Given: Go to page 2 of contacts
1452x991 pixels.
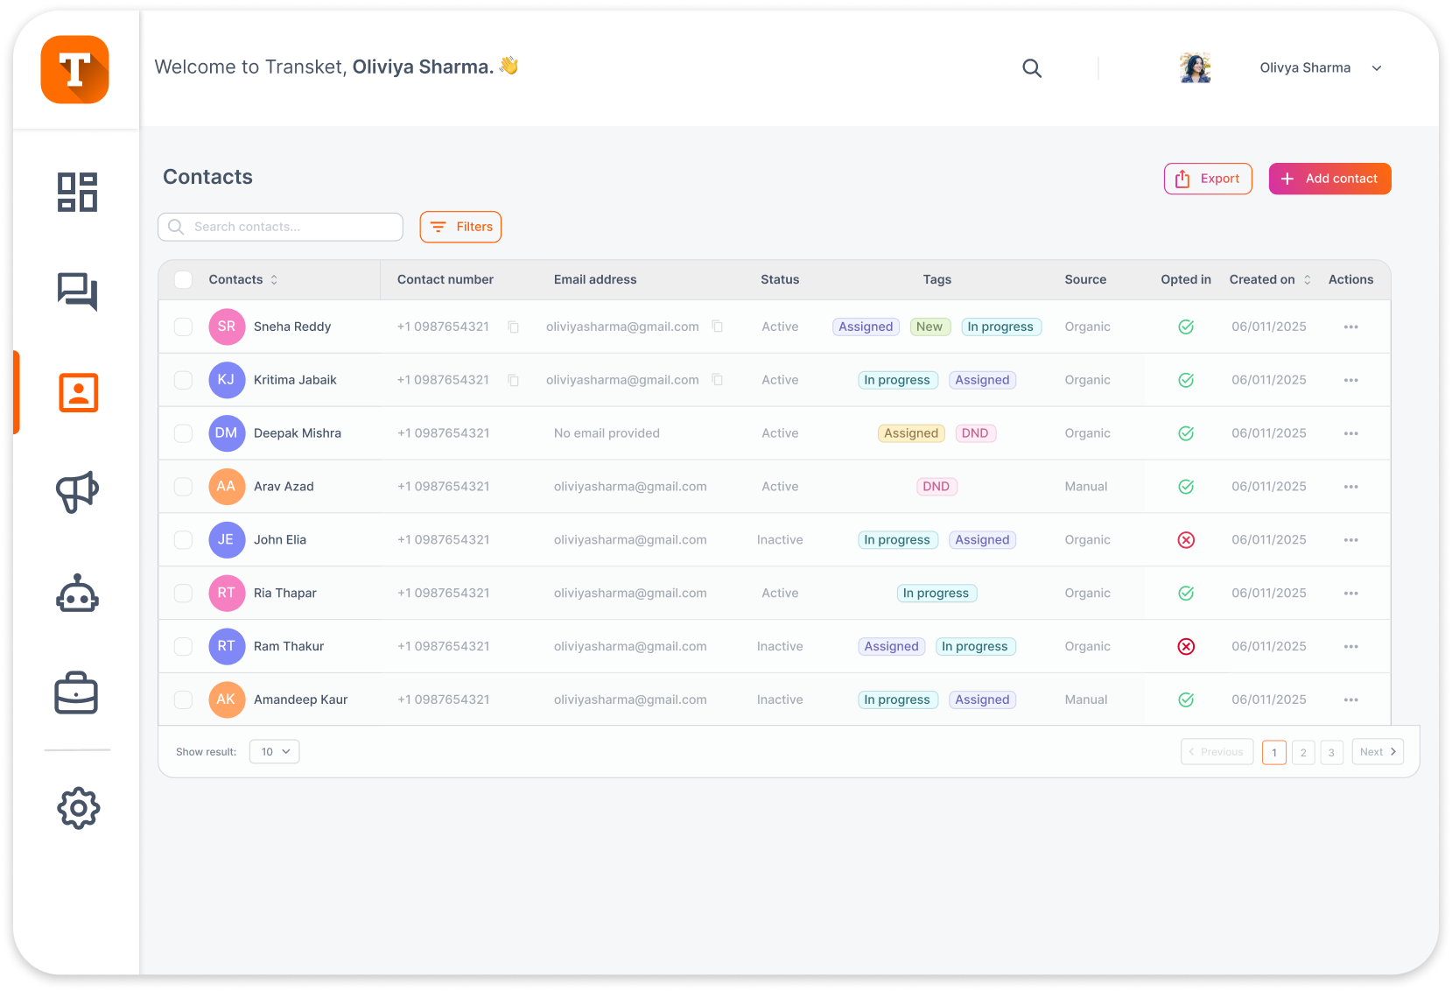Looking at the screenshot, I should coord(1303,752).
